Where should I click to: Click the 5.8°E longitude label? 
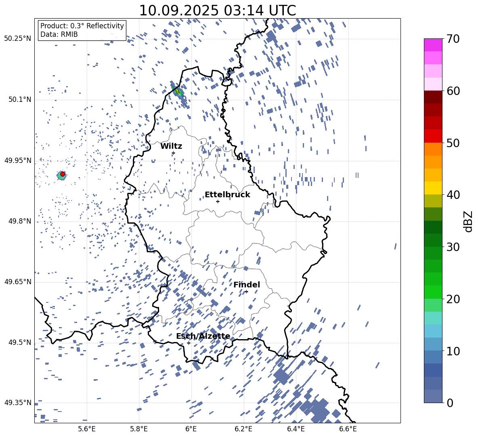[x=139, y=429]
